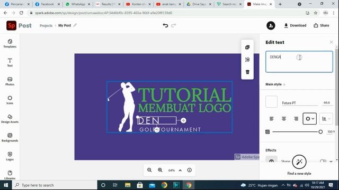Open File Explorer from taskbar
This screenshot has width=339, height=190.
point(128,185)
